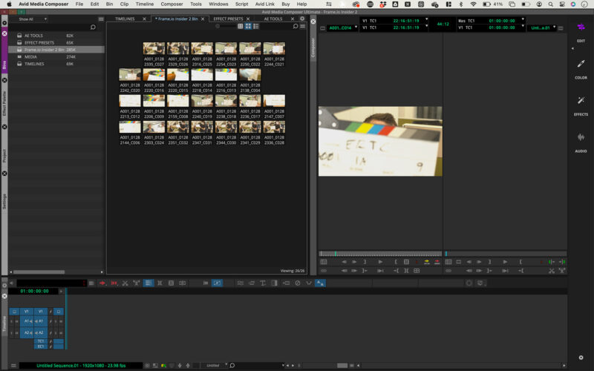Switch to the Color workspace
Screen dimensions: 594x371
[x=581, y=68]
